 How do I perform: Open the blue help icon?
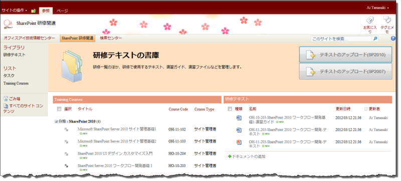point(393,38)
